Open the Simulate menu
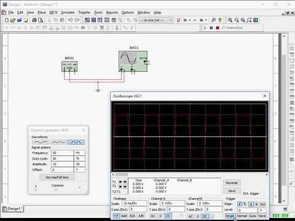 coord(68,12)
